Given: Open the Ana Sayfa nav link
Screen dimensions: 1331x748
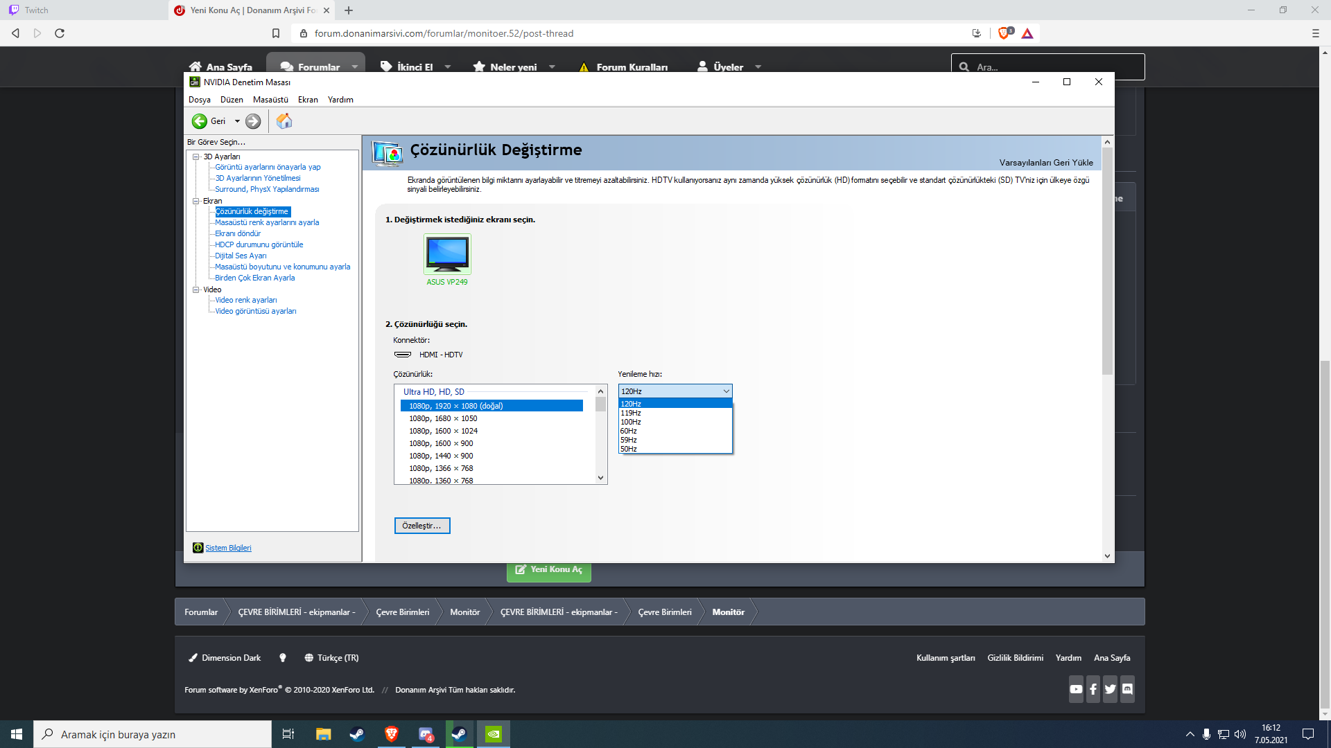Looking at the screenshot, I should [220, 67].
